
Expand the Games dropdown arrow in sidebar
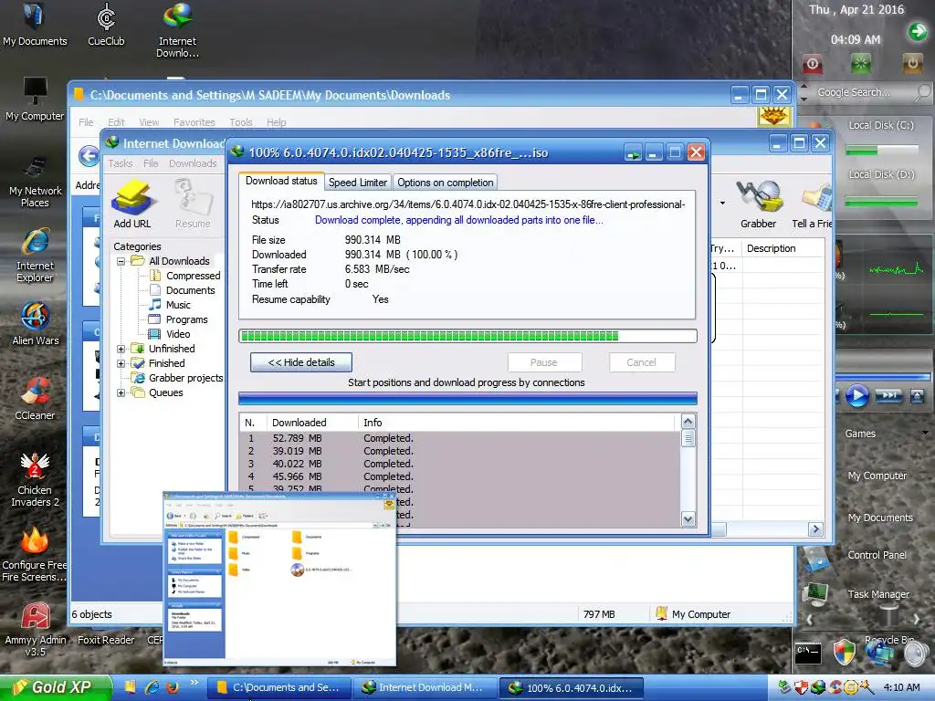[x=925, y=434]
